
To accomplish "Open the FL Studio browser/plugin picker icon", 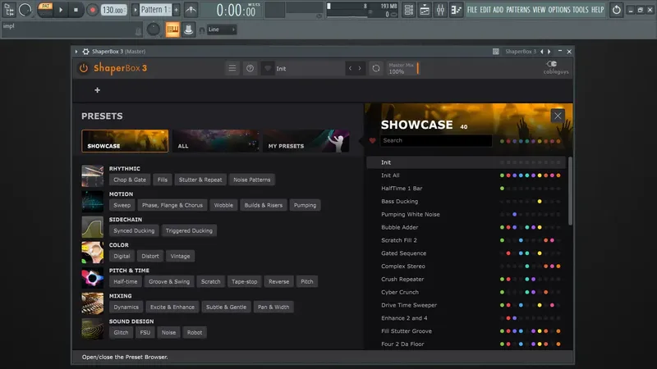I will tap(8, 10).
